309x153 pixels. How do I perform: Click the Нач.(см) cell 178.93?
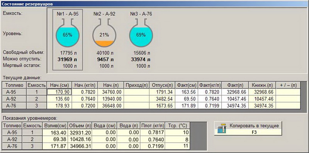(59, 106)
